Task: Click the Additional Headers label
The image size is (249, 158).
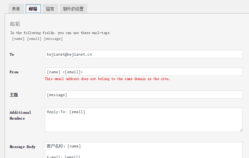Action: pyautogui.click(x=20, y=115)
